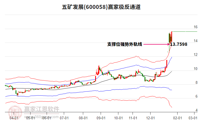
Task: Click the chart title 五矿发展(600058)赢家极反通道
Action: click(x=101, y=7)
